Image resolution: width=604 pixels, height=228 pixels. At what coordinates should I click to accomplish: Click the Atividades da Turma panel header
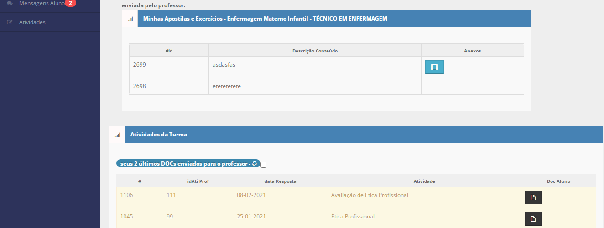coord(356,135)
